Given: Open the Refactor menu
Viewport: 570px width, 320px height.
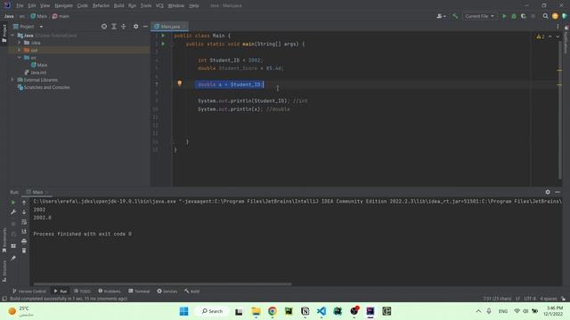Looking at the screenshot, I should [x=101, y=6].
